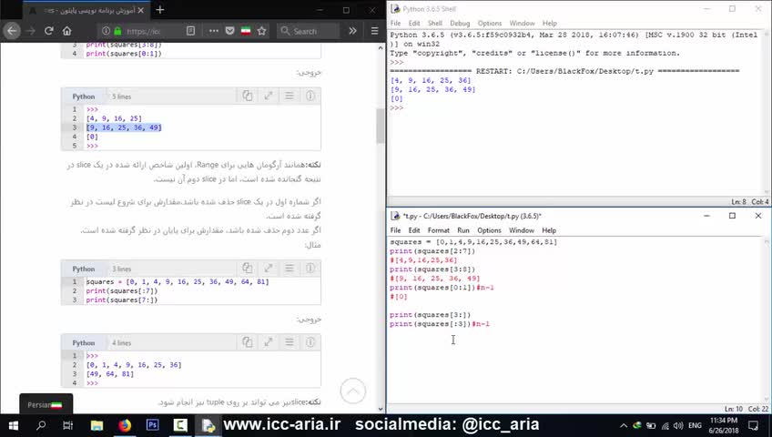
Task: Reload the page in Firefox
Action: pos(49,31)
